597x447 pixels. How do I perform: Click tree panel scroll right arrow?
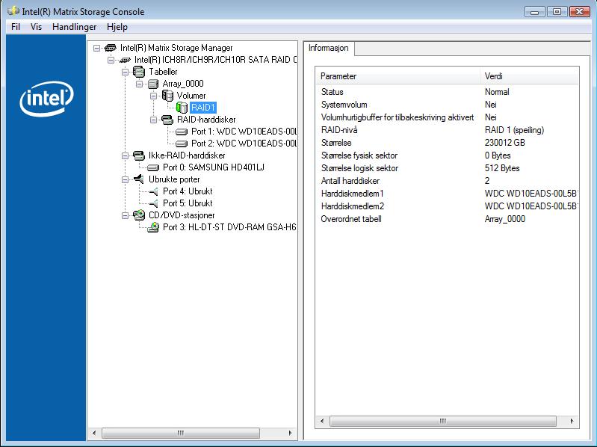tap(290, 433)
